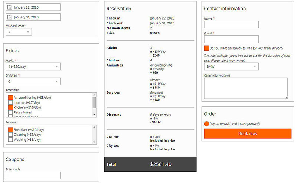
Task: Click the calendar icon for January 31, 2020
Action: click(10, 17)
